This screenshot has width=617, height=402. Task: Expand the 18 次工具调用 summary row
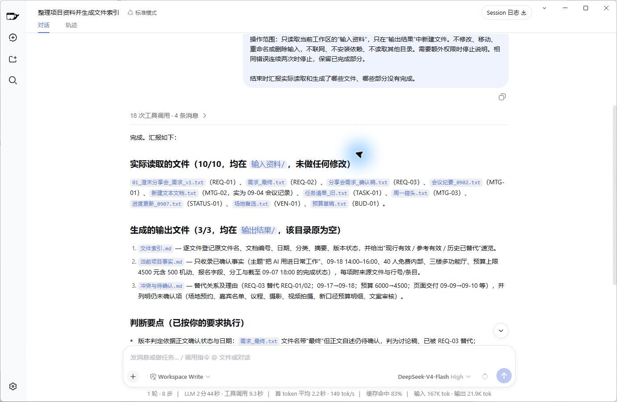click(168, 116)
